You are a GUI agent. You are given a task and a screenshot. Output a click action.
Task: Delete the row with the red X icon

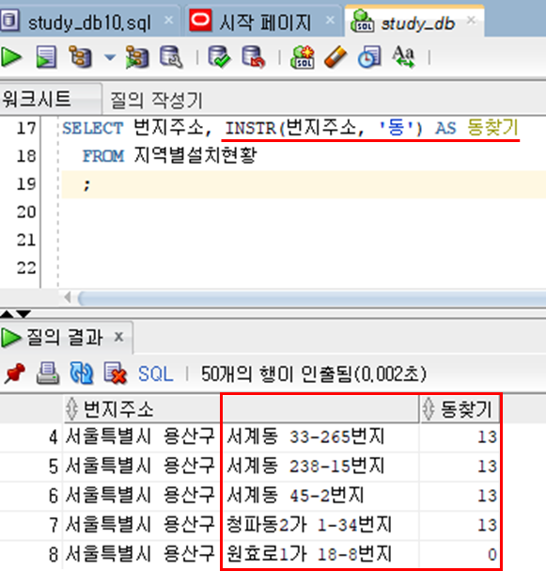pos(115,373)
